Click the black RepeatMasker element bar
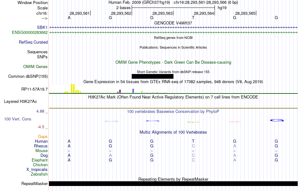The image size is (298, 191). point(173,183)
